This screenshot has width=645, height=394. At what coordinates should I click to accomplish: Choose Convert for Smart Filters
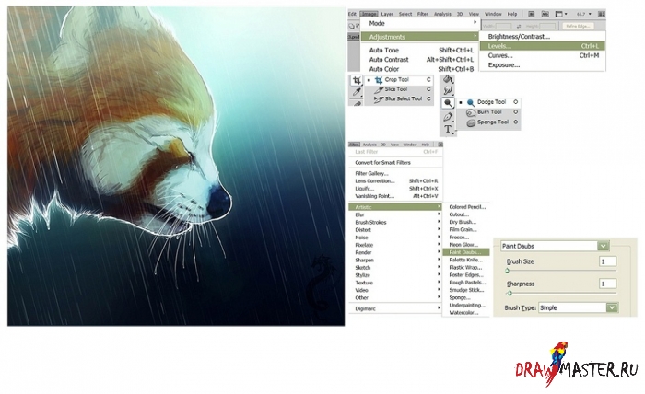[x=395, y=163]
